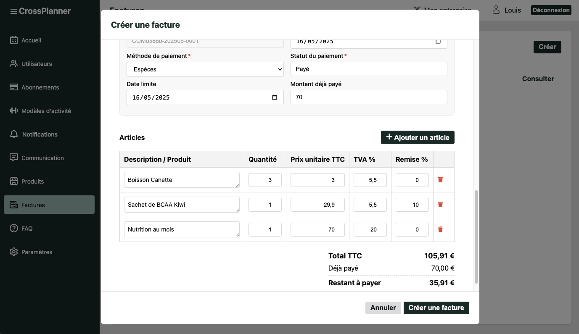Edit Remise % for Nutrition au mois
Viewport: 579px width, 334px height.
coord(412,229)
